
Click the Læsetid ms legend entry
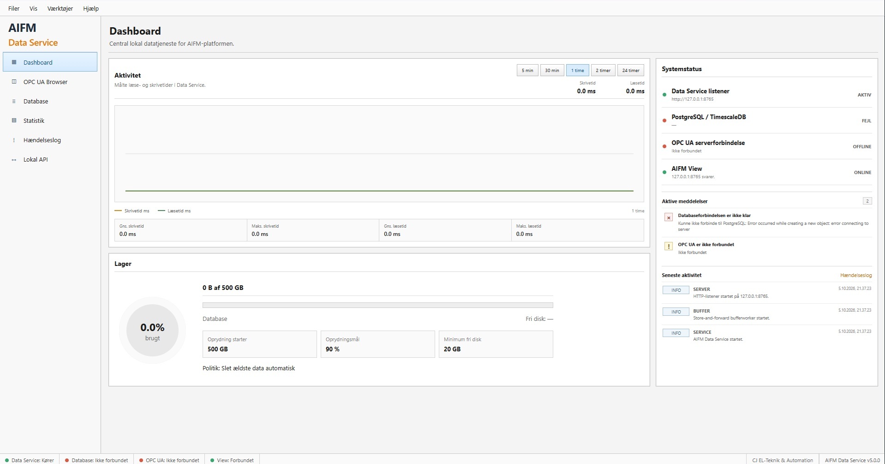(174, 211)
